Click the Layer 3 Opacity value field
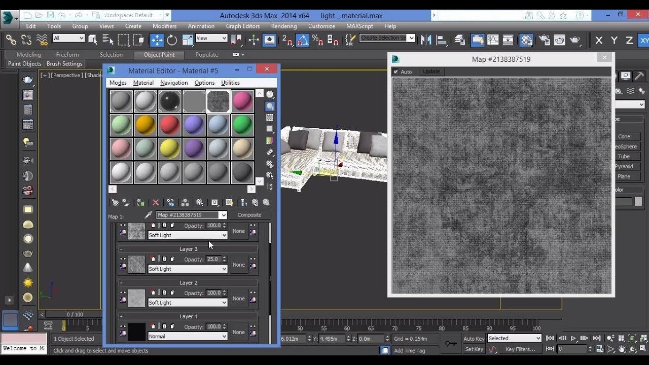 (213, 259)
